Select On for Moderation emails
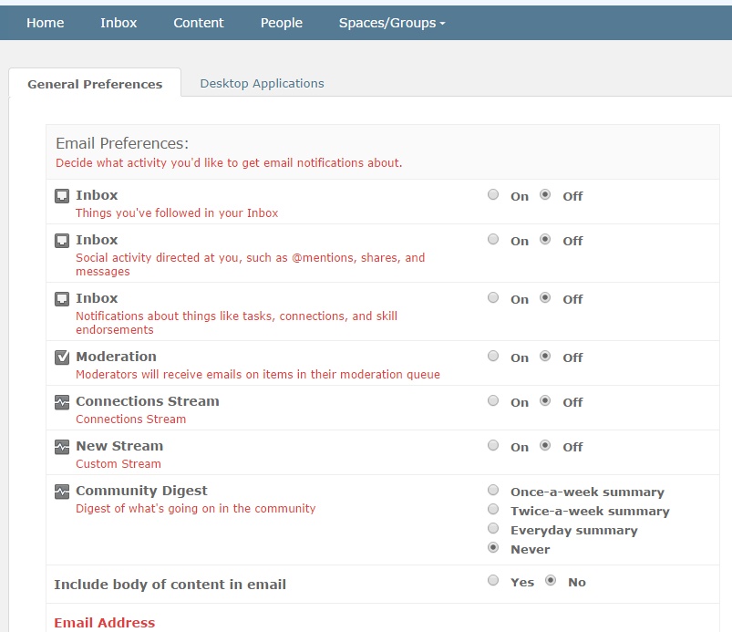732x632 pixels. [493, 356]
